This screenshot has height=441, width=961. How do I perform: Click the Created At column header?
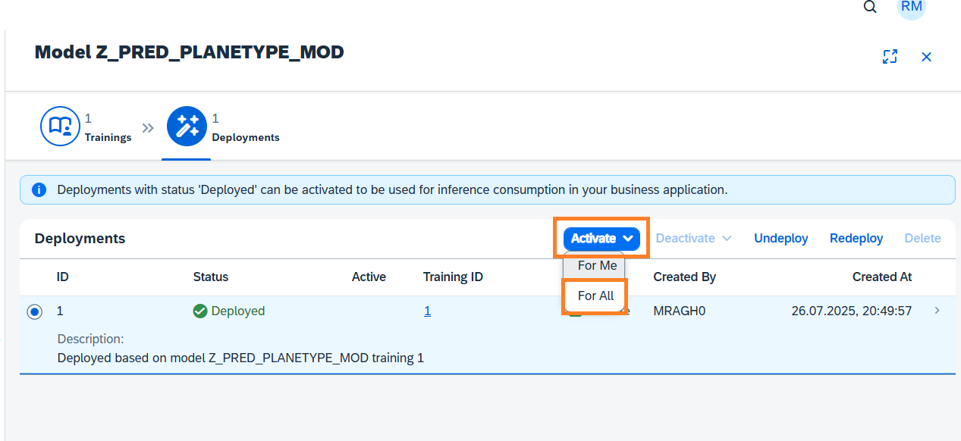tap(881, 277)
